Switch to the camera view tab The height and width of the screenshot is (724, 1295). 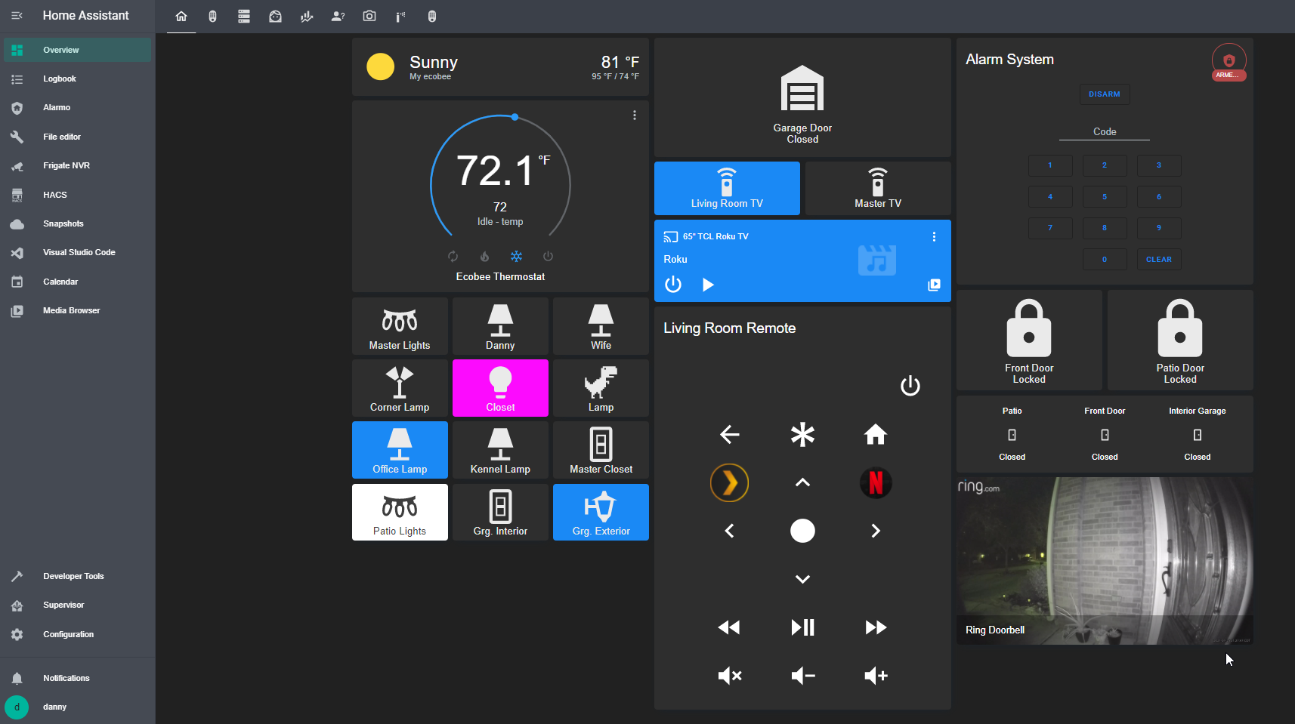click(x=369, y=17)
